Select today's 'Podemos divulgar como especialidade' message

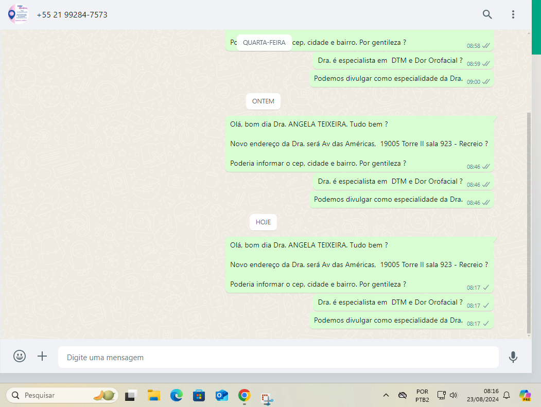tap(388, 320)
